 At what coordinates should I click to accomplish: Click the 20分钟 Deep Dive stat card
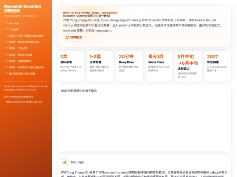[129, 66]
